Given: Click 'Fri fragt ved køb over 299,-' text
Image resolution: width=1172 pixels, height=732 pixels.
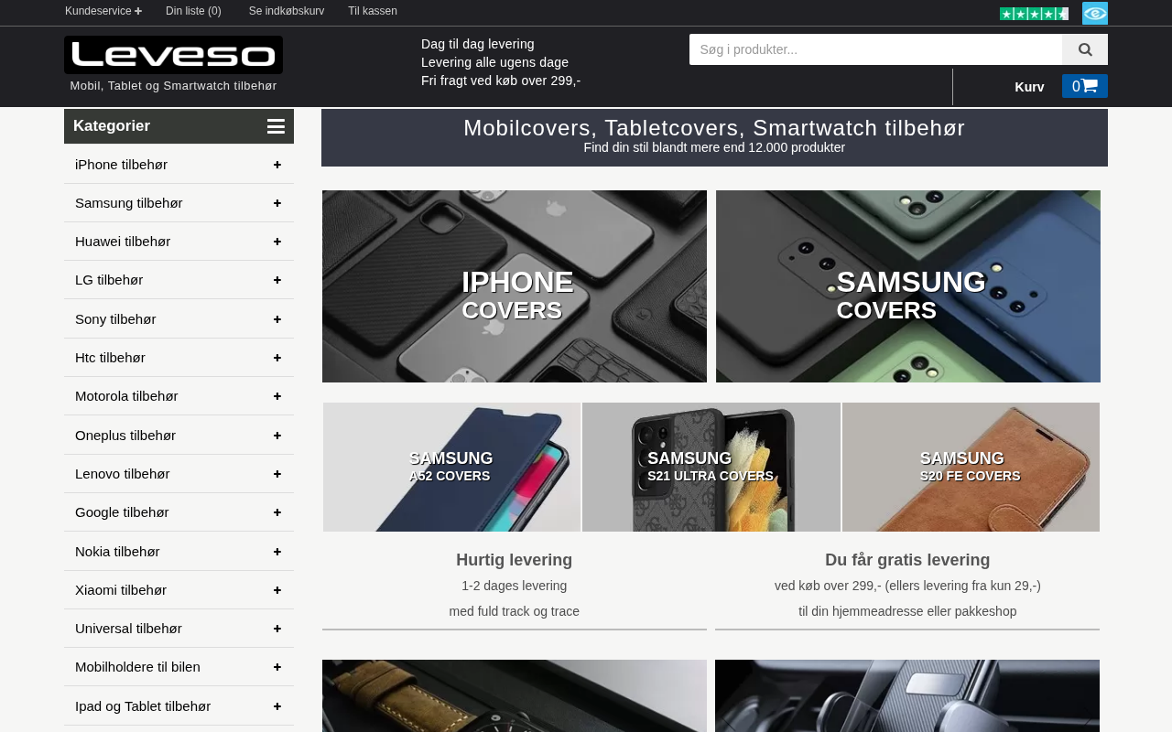Looking at the screenshot, I should (501, 81).
